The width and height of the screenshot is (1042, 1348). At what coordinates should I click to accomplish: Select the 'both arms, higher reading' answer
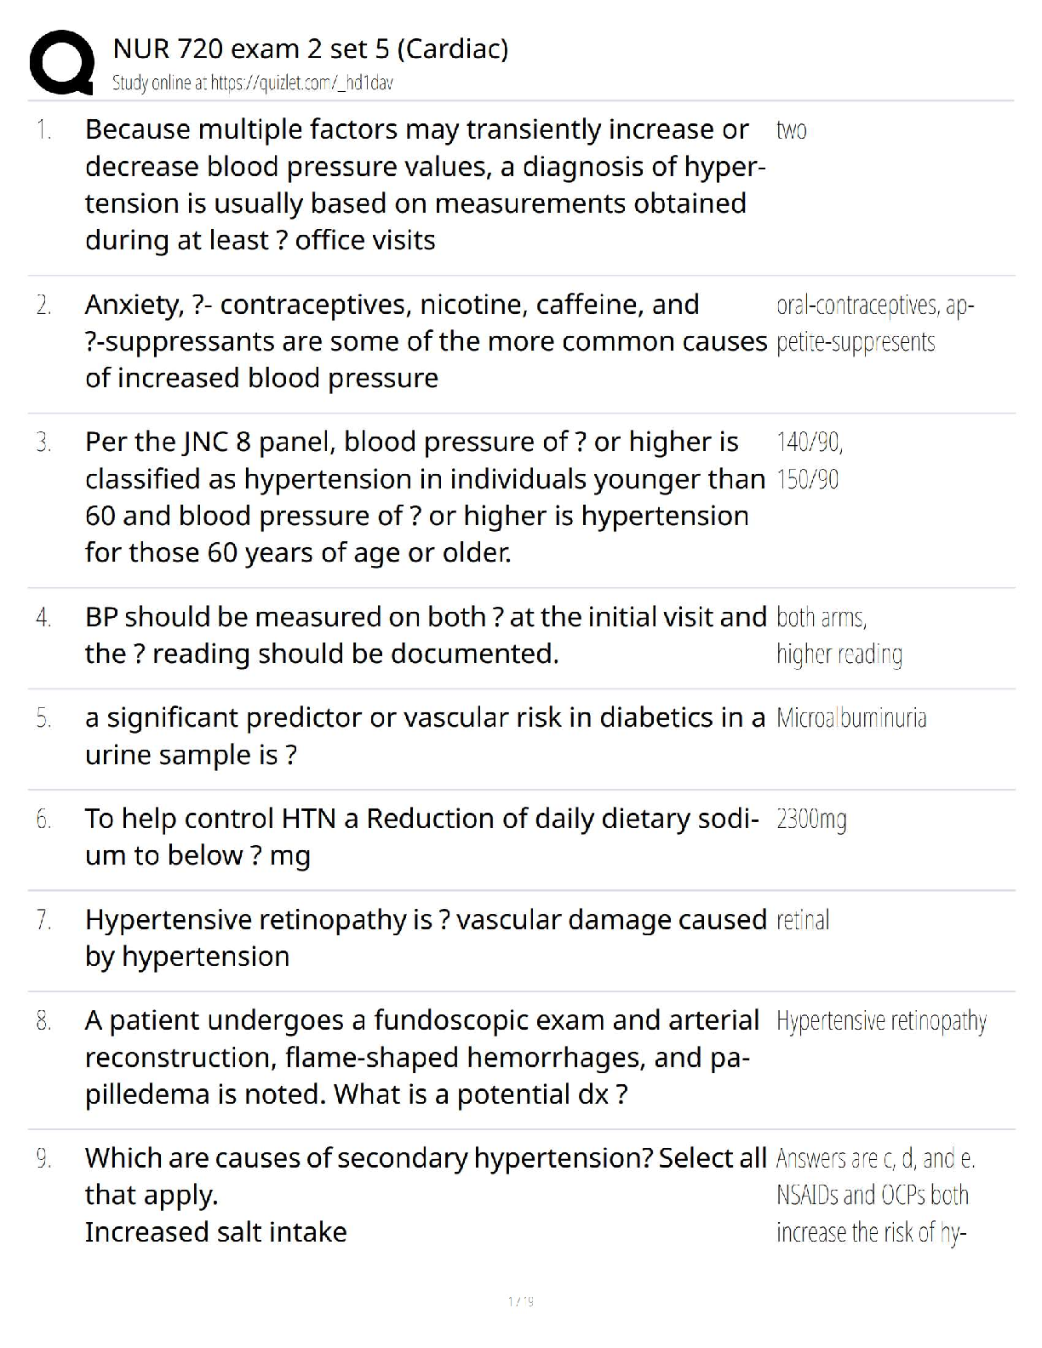coord(839,635)
